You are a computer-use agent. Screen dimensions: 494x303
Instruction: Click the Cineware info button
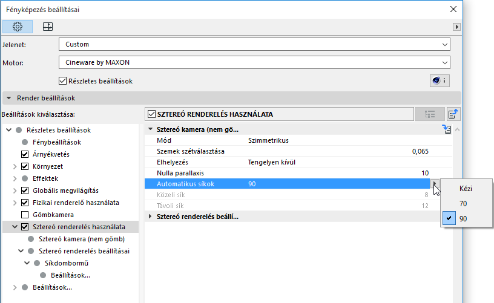click(440, 81)
